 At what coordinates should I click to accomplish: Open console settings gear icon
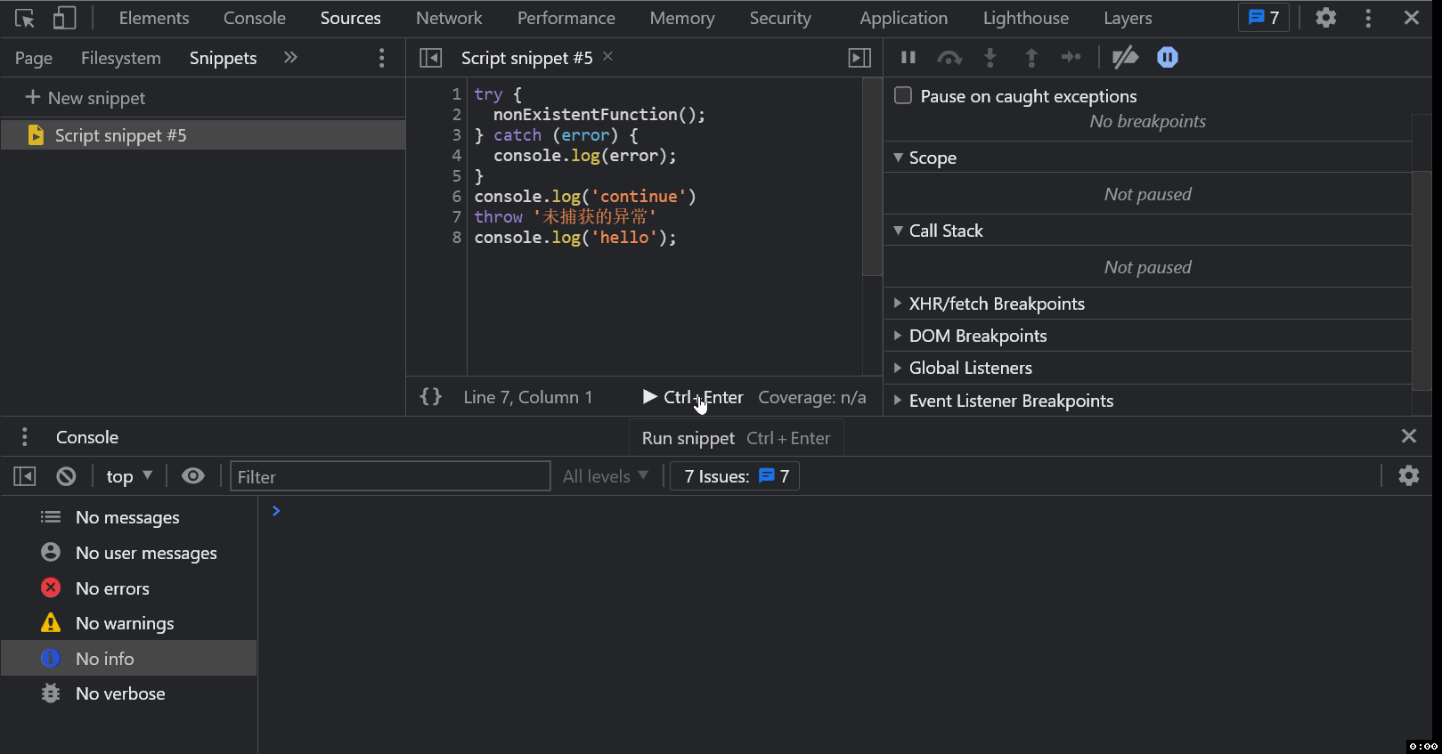(1409, 476)
